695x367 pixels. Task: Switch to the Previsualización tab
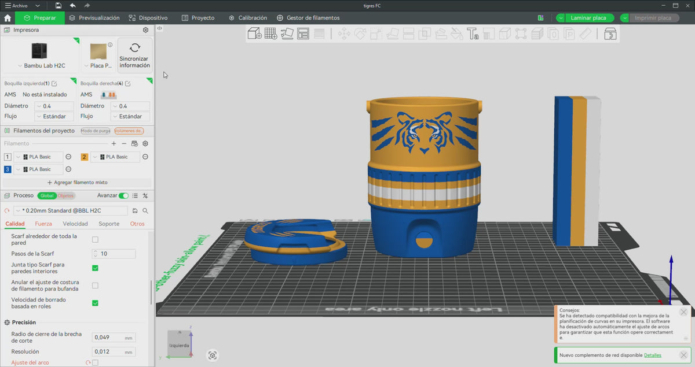pos(94,18)
